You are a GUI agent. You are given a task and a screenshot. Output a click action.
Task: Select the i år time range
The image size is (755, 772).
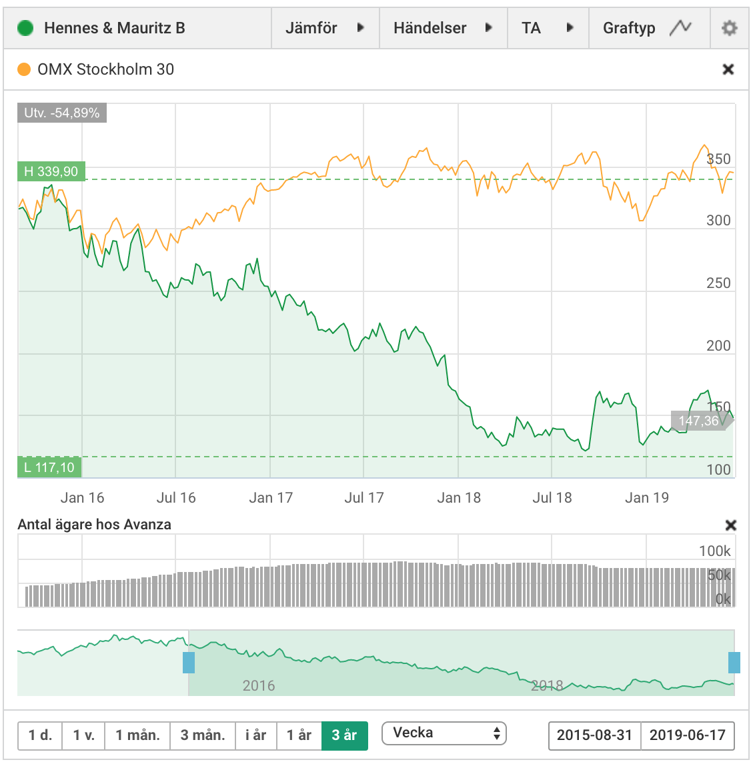pos(256,735)
